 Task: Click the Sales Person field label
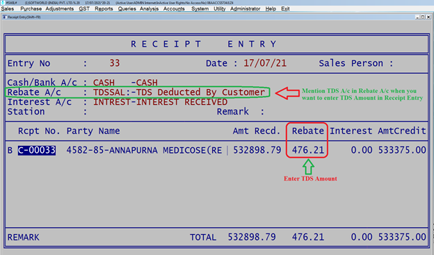click(356, 63)
